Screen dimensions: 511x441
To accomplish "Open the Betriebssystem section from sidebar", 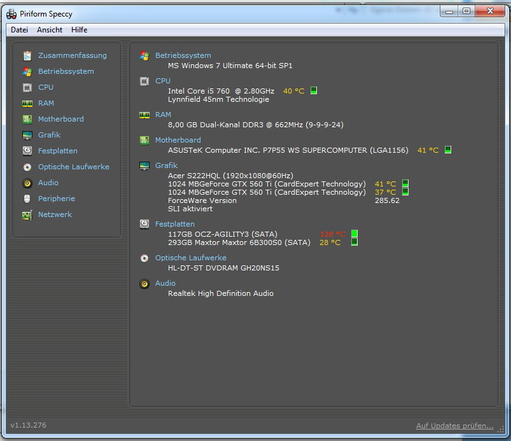I will click(x=66, y=71).
